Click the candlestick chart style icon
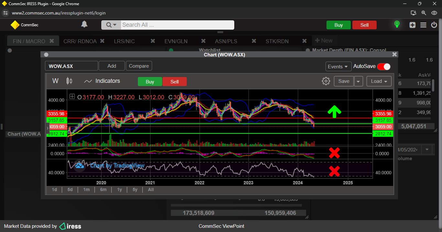The image size is (442, 232). (x=69, y=81)
